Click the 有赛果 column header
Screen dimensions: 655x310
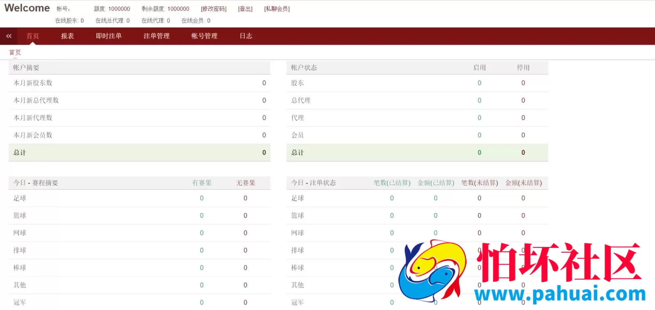(x=202, y=183)
